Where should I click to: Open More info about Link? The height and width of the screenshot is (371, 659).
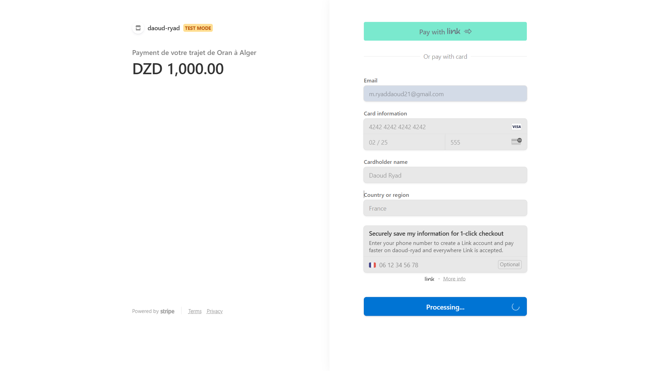pos(454,279)
